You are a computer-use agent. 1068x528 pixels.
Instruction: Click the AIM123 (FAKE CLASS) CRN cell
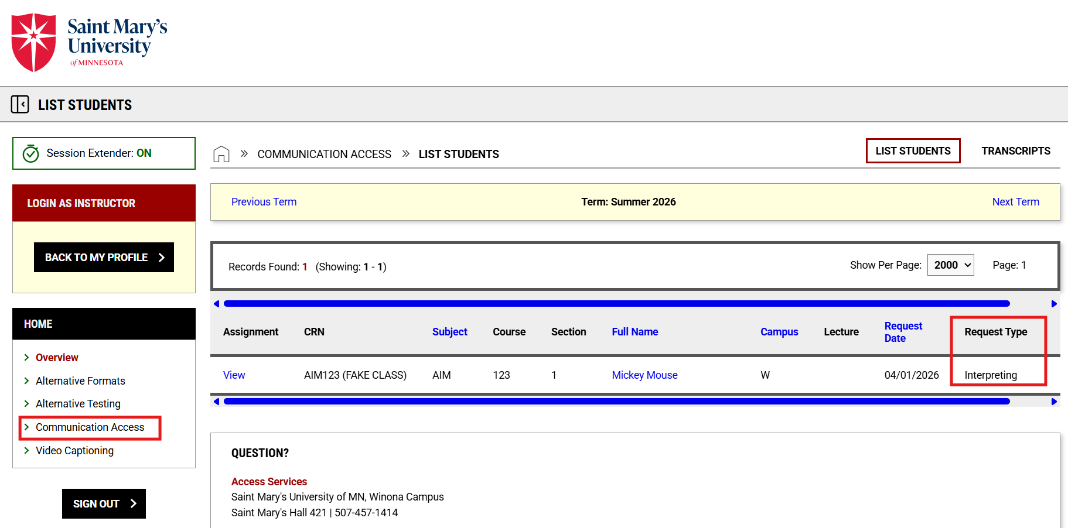355,375
